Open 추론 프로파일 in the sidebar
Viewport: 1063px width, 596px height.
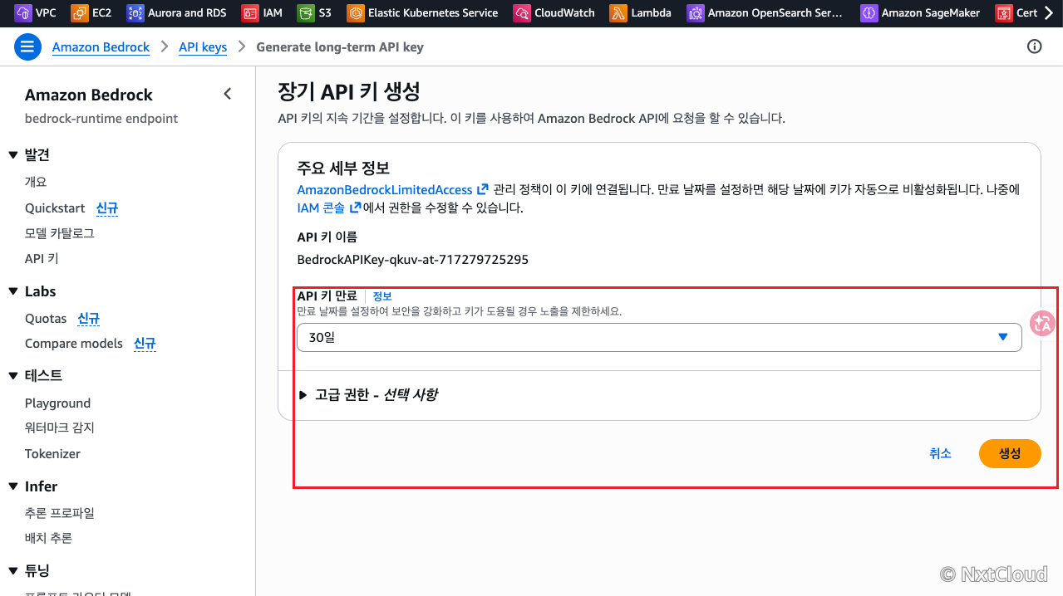(60, 513)
